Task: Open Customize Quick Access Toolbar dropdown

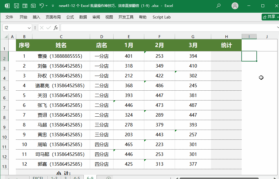Action: click(x=53, y=6)
